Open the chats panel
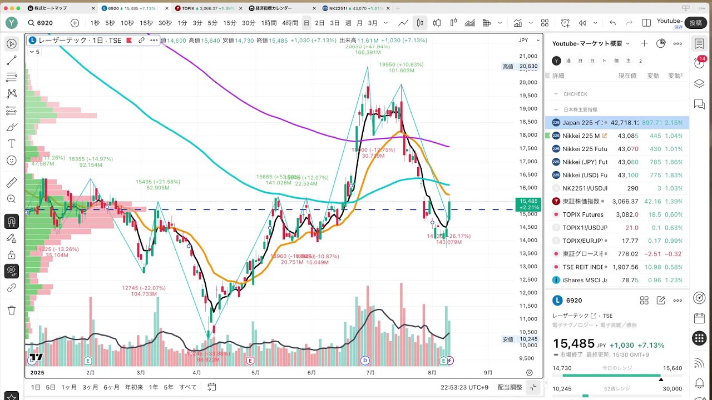The width and height of the screenshot is (712, 400). coord(699,104)
